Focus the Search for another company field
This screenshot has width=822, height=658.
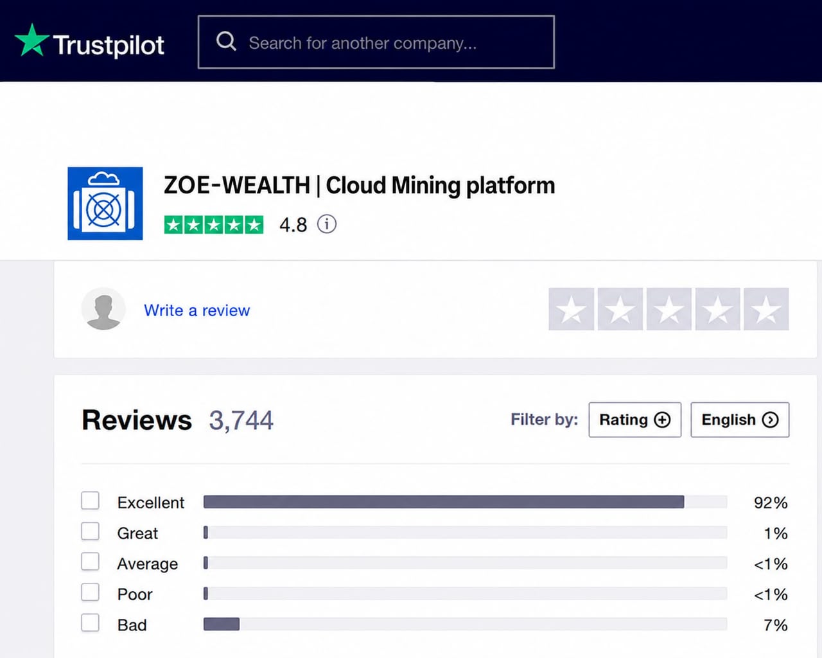pos(376,42)
